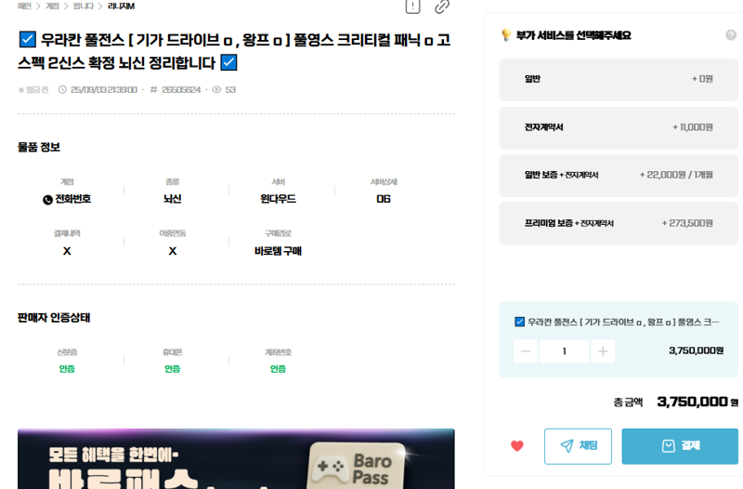Click the clock timestamp icon
Screen dimensions: 743x489
tap(62, 89)
